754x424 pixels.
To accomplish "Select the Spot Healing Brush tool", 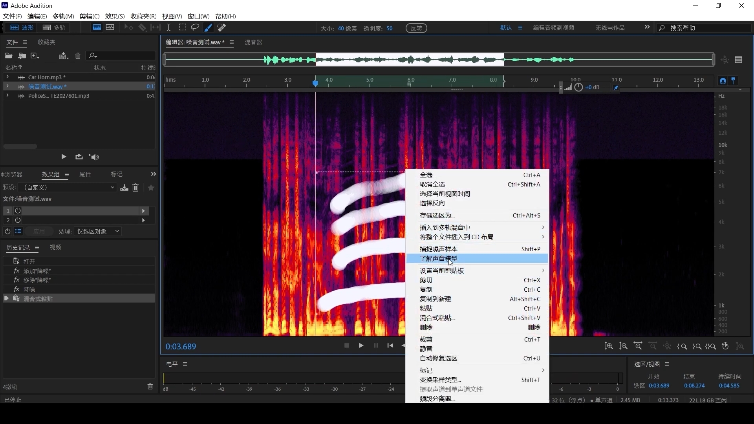I will tap(221, 27).
